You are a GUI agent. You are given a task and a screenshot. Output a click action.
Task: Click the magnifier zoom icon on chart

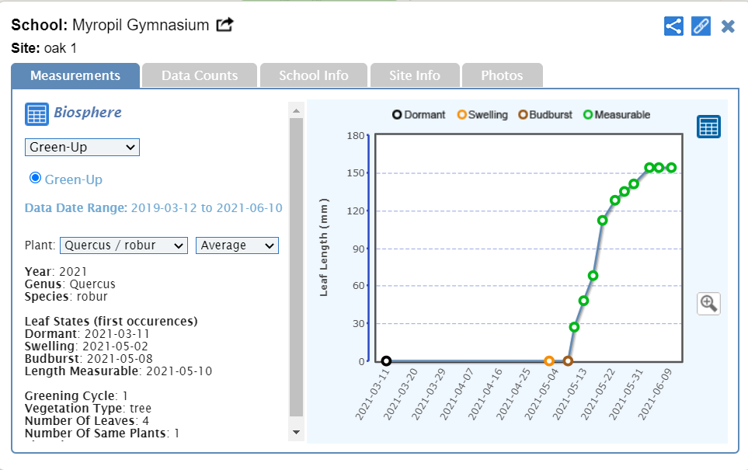point(708,303)
